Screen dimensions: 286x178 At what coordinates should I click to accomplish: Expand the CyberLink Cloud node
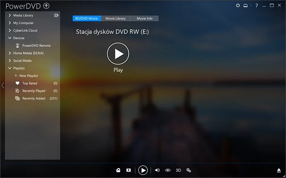point(10,31)
